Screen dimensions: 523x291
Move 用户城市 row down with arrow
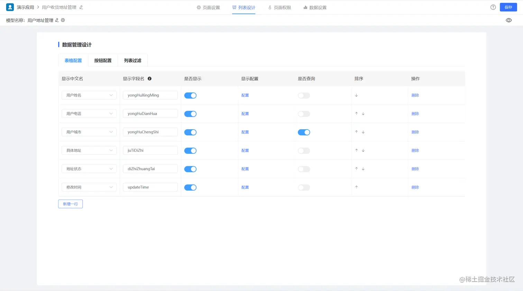(363, 132)
